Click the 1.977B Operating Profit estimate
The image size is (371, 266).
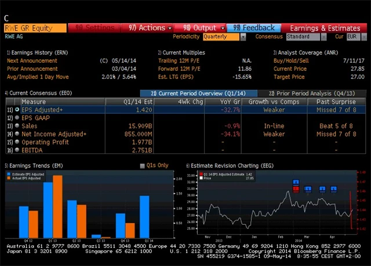[142, 142]
